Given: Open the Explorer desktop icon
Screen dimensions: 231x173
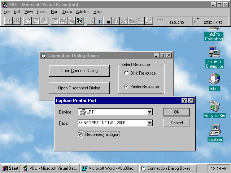Looking at the screenshot, I should [x=215, y=130].
